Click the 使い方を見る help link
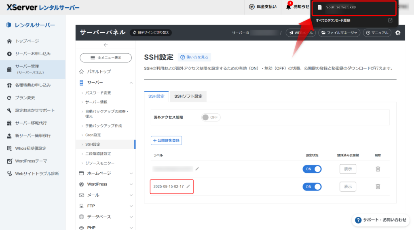 [x=194, y=57]
